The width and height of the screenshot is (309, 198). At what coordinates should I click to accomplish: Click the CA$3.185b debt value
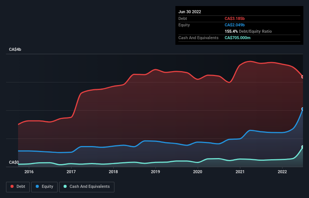point(234,18)
